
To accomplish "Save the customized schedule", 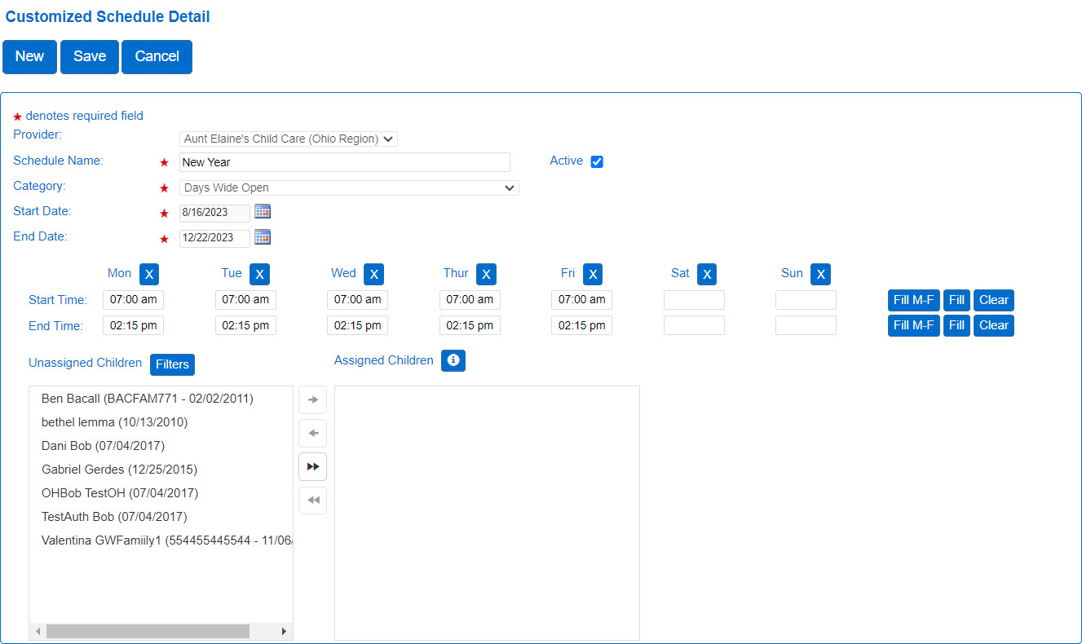I will pyautogui.click(x=89, y=56).
